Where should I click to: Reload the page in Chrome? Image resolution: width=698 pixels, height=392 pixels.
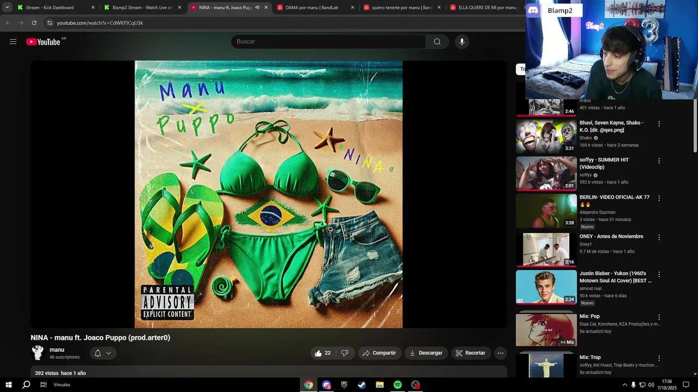point(34,23)
